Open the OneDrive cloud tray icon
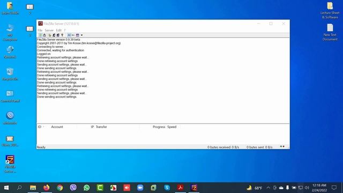This screenshot has width=343, height=193. [281, 188]
